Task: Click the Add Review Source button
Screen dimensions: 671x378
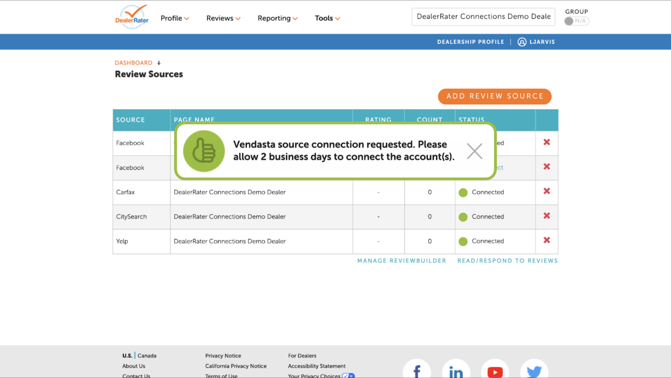Action: coord(495,96)
